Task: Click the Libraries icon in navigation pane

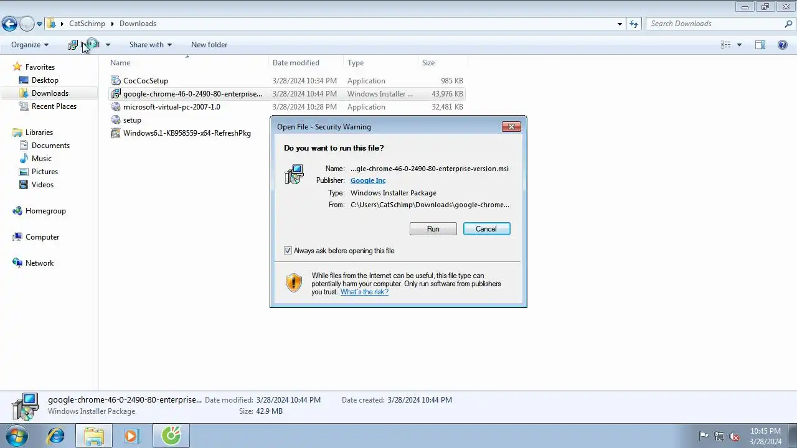Action: pos(17,133)
